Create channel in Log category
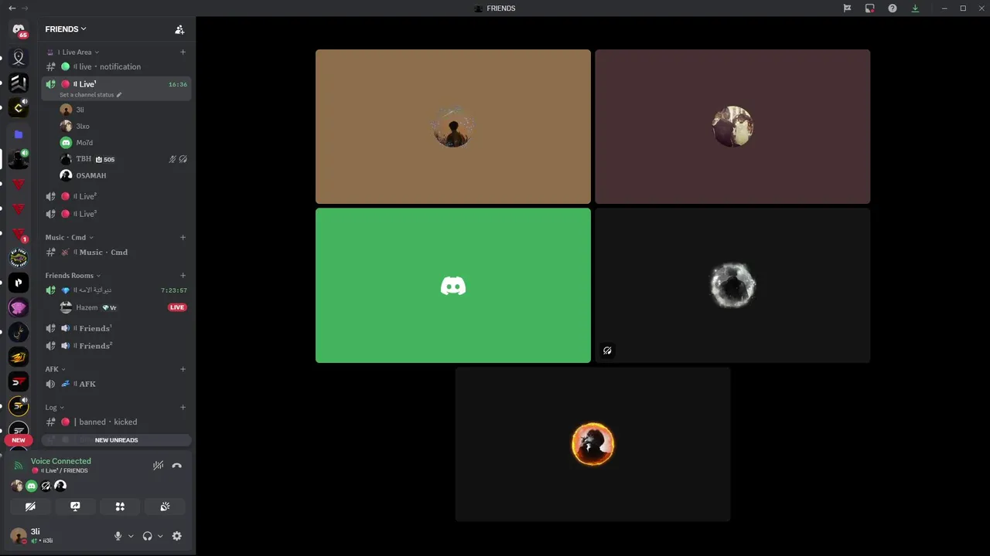990x556 pixels. point(183,407)
